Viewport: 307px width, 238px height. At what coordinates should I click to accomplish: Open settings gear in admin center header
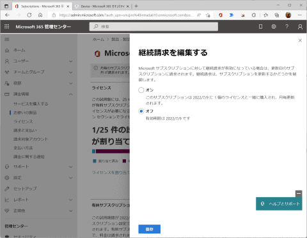(x=274, y=26)
